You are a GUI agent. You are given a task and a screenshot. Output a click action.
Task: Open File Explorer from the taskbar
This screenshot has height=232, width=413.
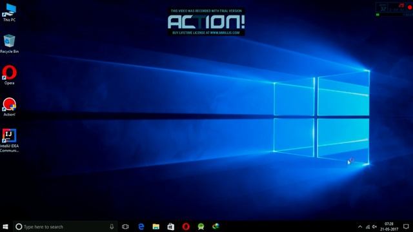point(156,227)
